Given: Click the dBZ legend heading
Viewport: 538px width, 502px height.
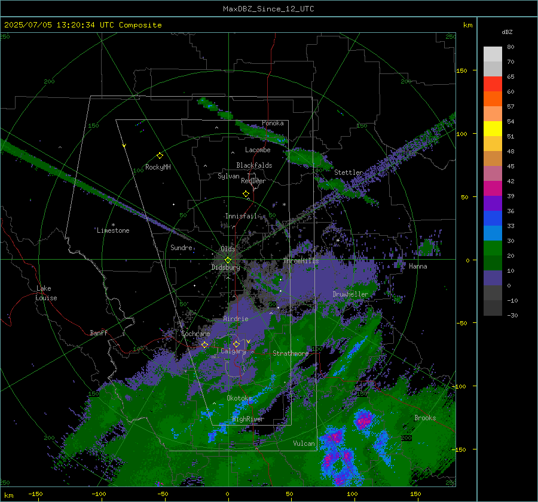Looking at the screenshot, I should click(x=507, y=32).
